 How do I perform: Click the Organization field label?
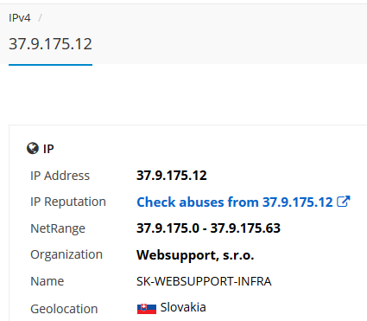tap(66, 255)
